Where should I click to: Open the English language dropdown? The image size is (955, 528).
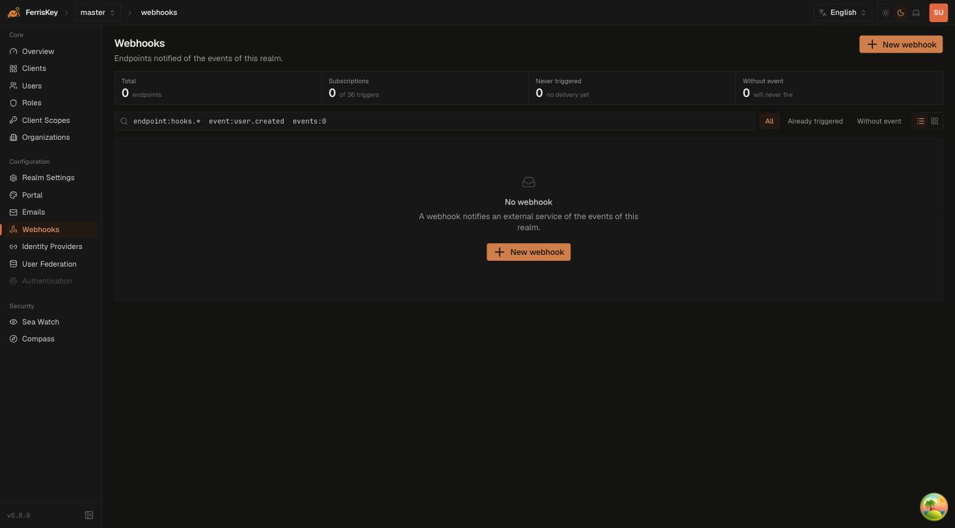[842, 12]
